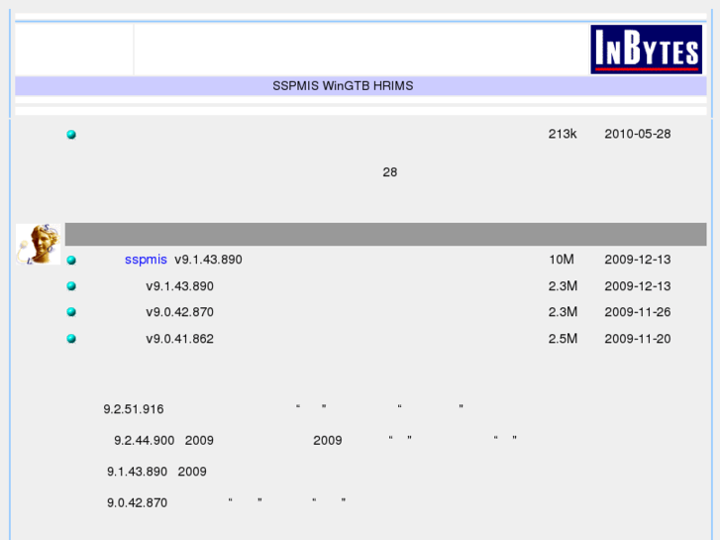720x540 pixels.
Task: Click the SSPMIS WinGTB HRIMS header text
Action: click(343, 86)
